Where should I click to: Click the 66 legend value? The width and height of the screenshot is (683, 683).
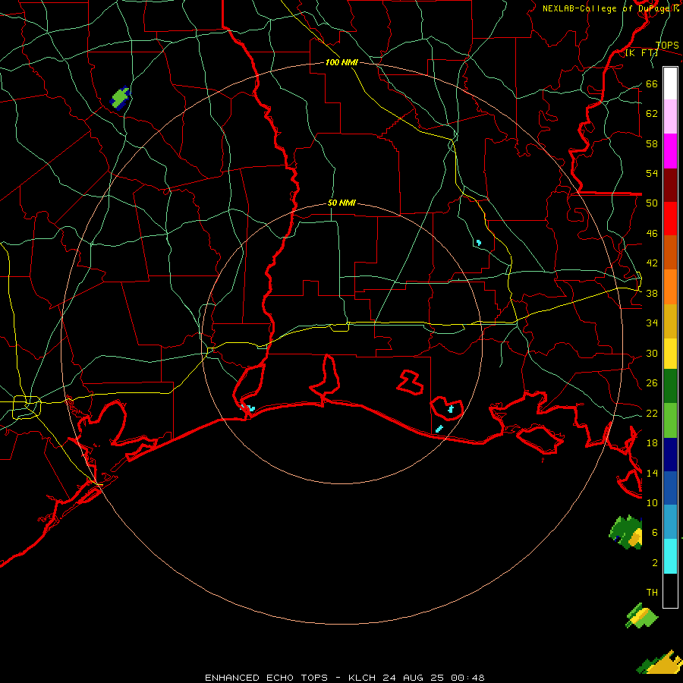pyautogui.click(x=652, y=83)
